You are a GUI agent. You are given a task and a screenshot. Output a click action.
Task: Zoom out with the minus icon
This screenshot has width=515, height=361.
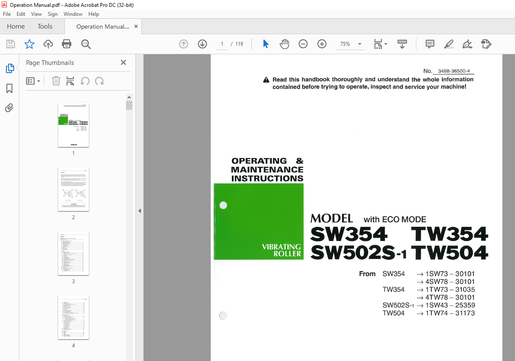coord(303,44)
